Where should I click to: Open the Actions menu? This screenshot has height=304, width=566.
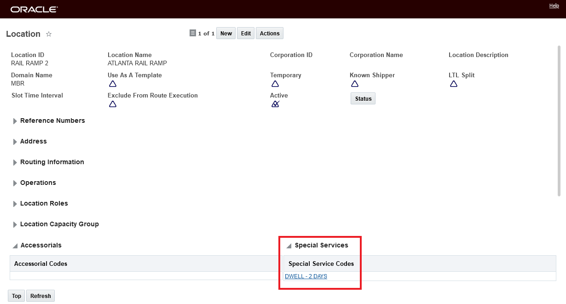click(270, 34)
